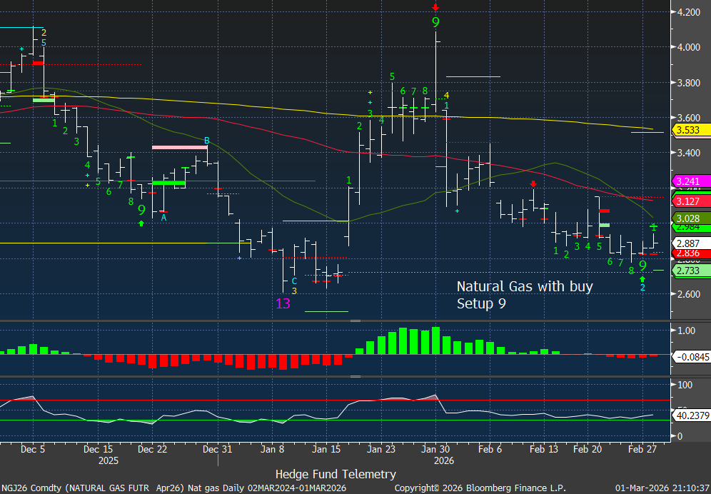Click the Hedge Fund Telemetry label
Screen dimensions: 711x494
coord(336,474)
